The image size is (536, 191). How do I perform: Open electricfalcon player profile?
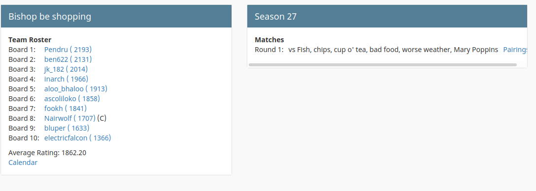[78, 138]
